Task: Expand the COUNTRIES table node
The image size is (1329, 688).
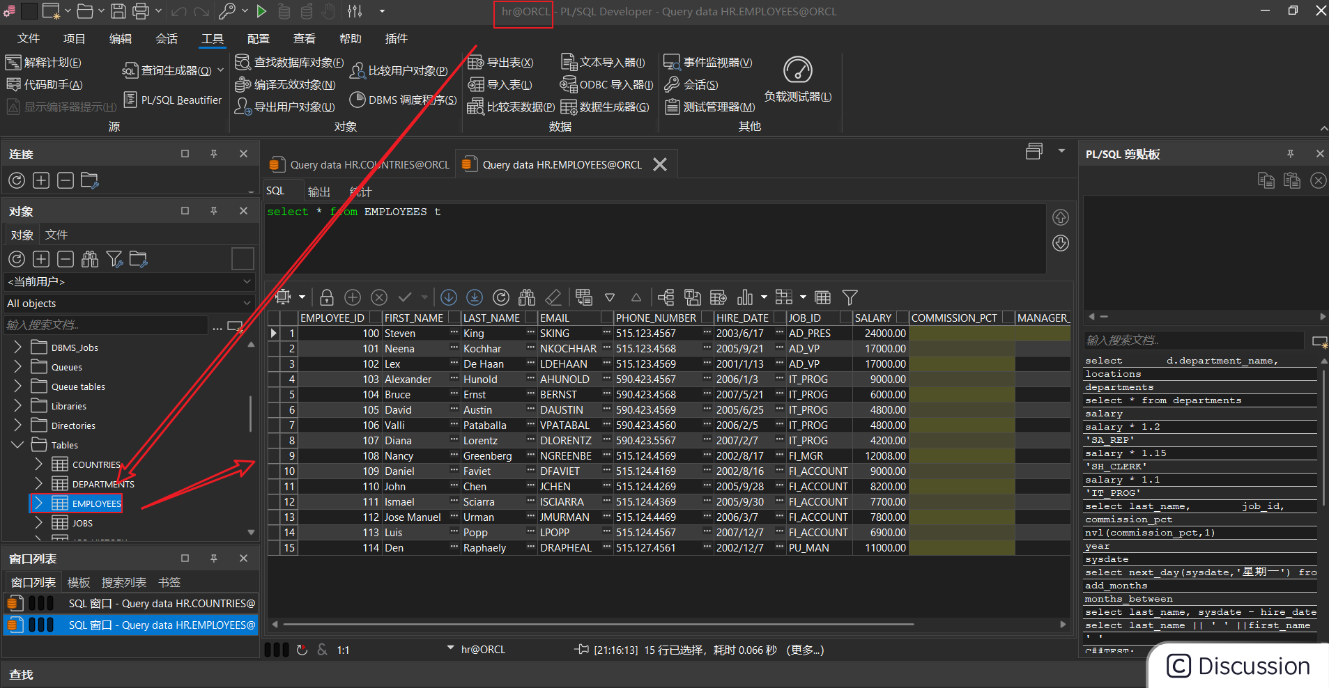Action: [x=39, y=464]
